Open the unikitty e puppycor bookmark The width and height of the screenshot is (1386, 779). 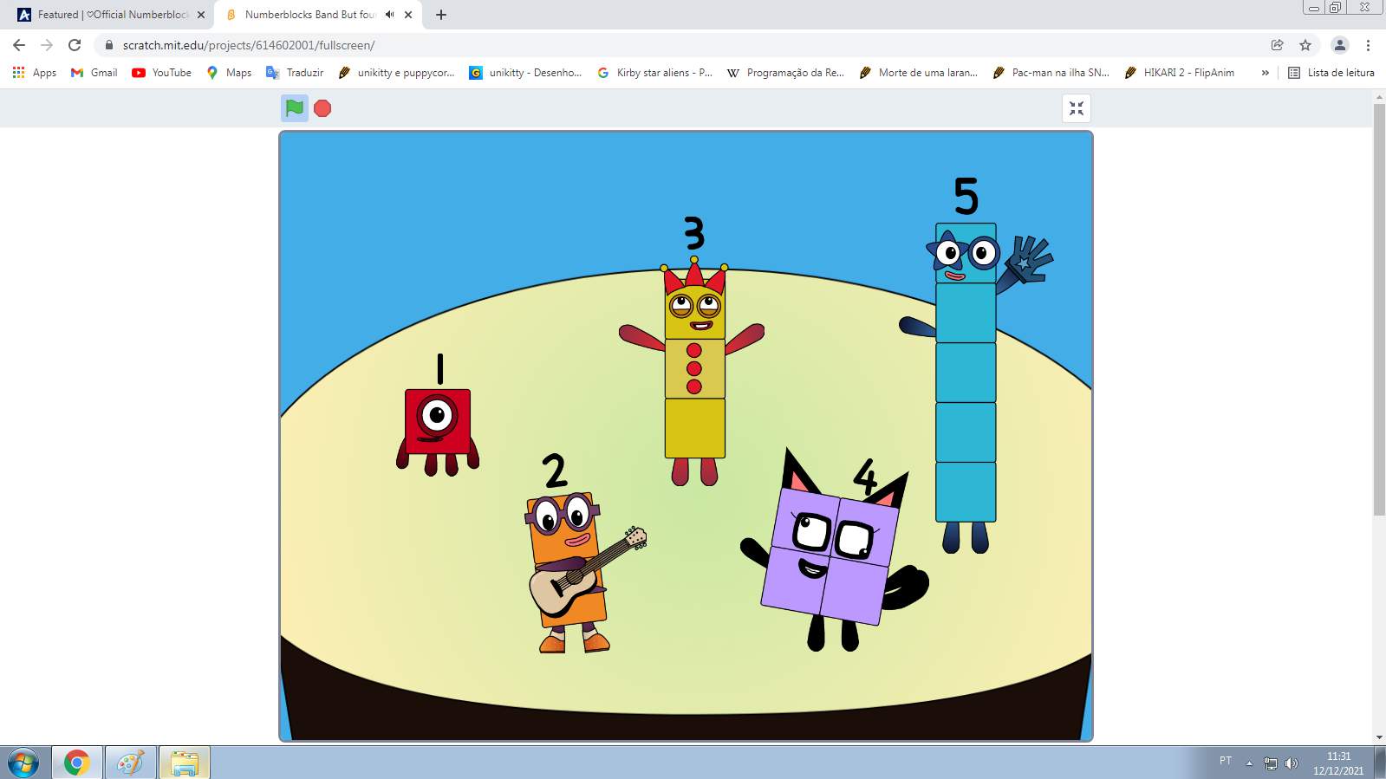(x=396, y=73)
